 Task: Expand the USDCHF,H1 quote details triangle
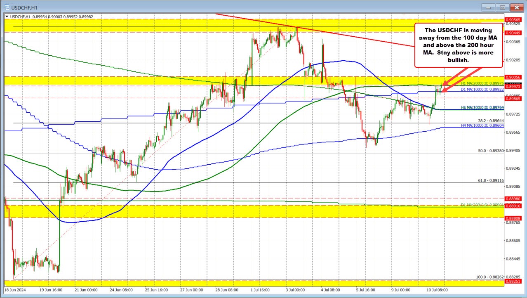tap(7, 17)
